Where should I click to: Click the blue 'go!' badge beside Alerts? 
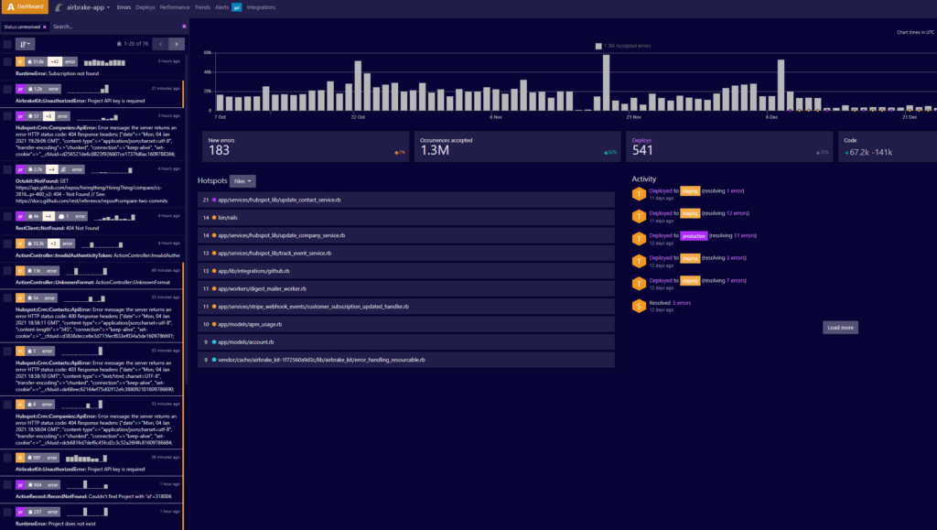[x=237, y=7]
